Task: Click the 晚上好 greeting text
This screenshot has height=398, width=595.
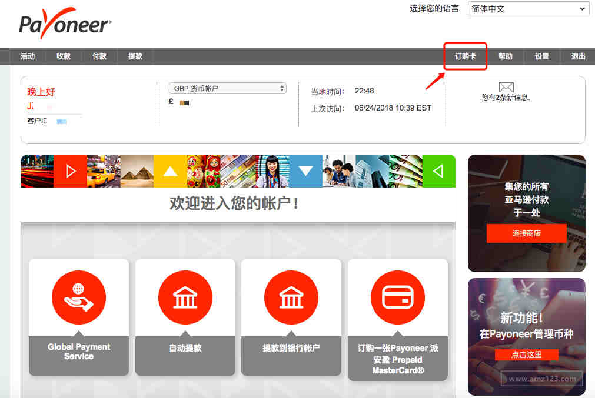Action: click(41, 92)
